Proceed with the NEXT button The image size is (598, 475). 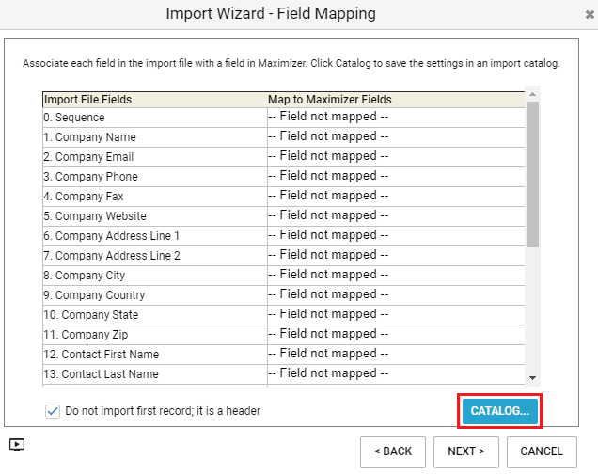tap(466, 451)
